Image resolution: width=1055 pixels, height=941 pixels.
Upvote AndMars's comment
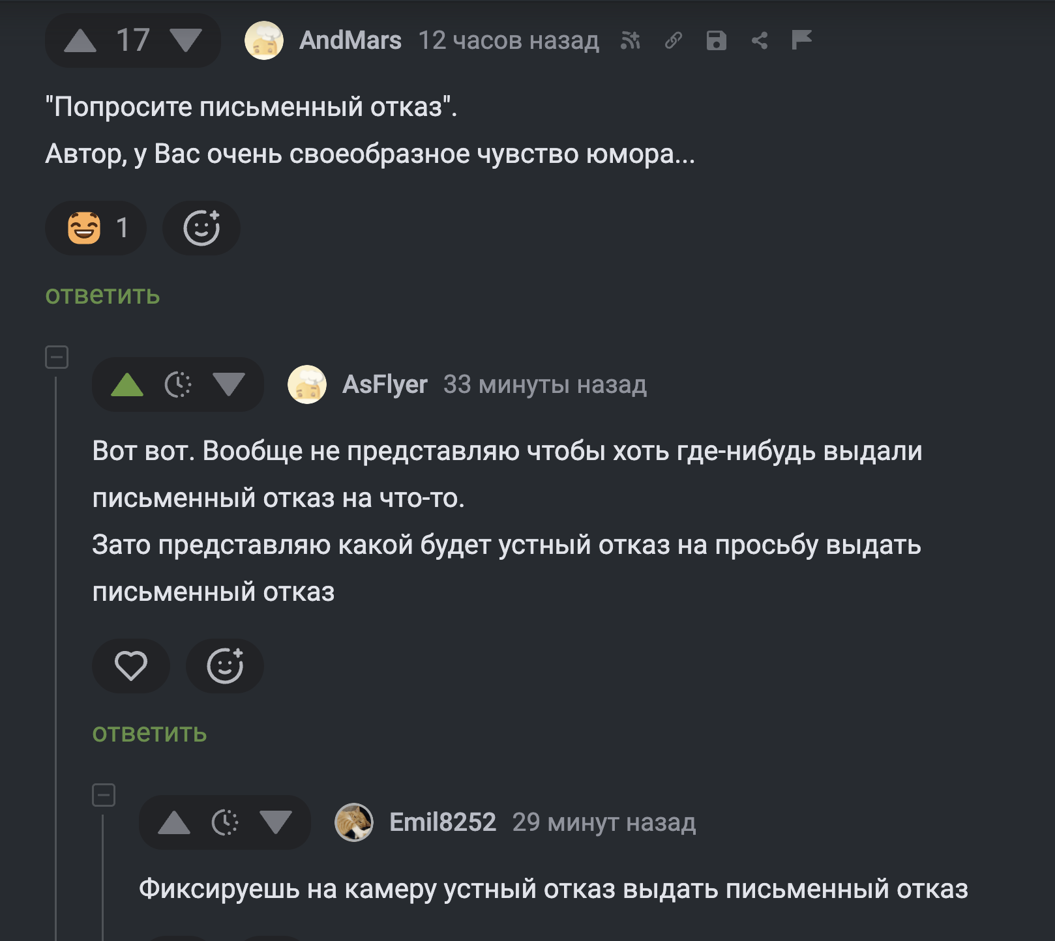point(80,41)
